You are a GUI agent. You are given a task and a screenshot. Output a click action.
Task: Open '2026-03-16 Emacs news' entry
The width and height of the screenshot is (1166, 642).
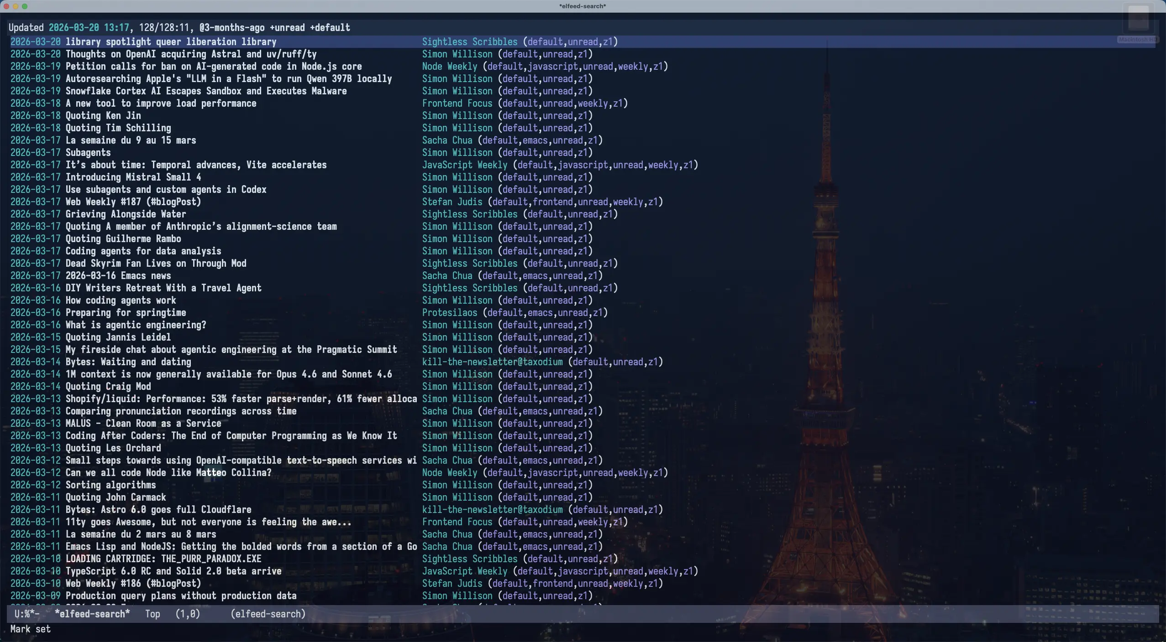click(118, 276)
